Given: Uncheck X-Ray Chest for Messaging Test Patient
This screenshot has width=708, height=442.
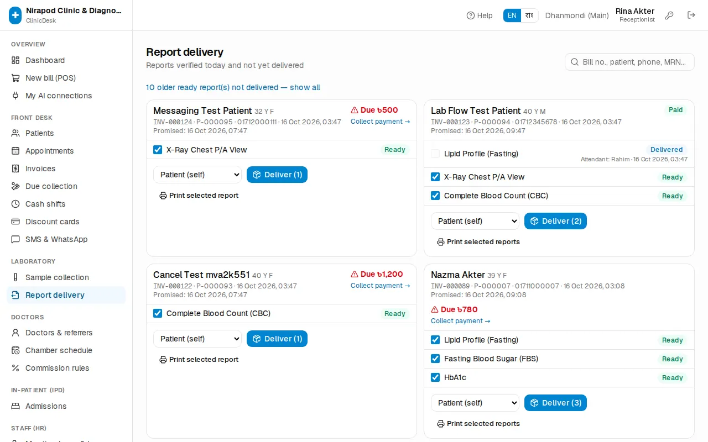Looking at the screenshot, I should pyautogui.click(x=158, y=150).
